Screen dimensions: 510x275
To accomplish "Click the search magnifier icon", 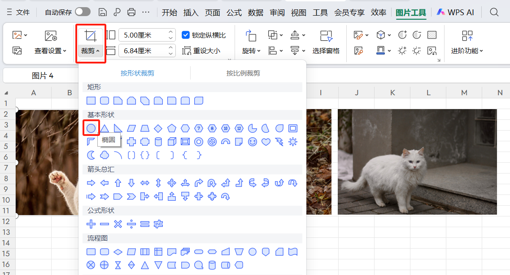I will pyautogui.click(x=494, y=12).
